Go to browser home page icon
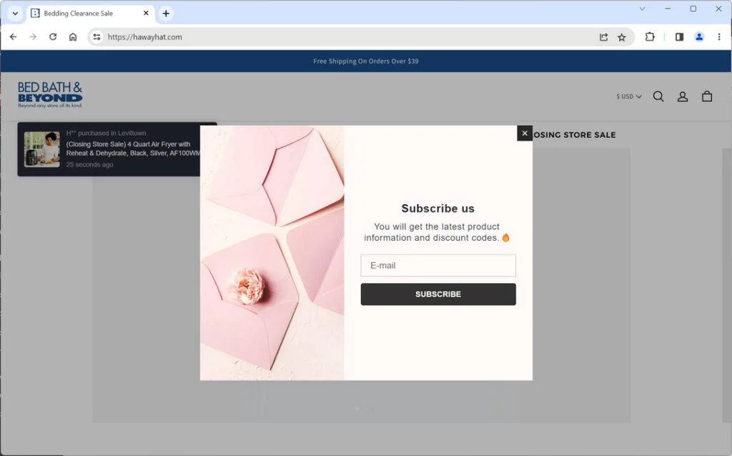Viewport: 732px width, 456px height. click(73, 37)
